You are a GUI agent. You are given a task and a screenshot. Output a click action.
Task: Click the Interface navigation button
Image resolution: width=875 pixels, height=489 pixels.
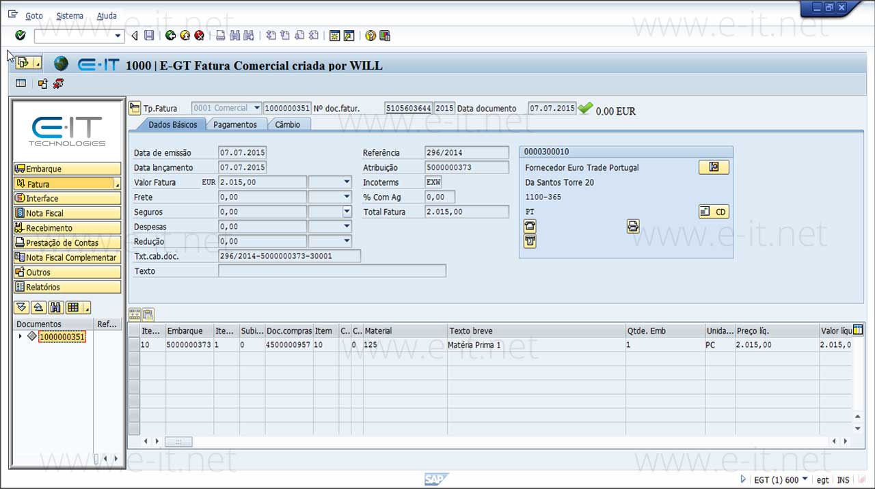pyautogui.click(x=67, y=198)
